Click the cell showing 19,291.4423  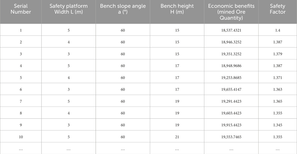point(231,101)
